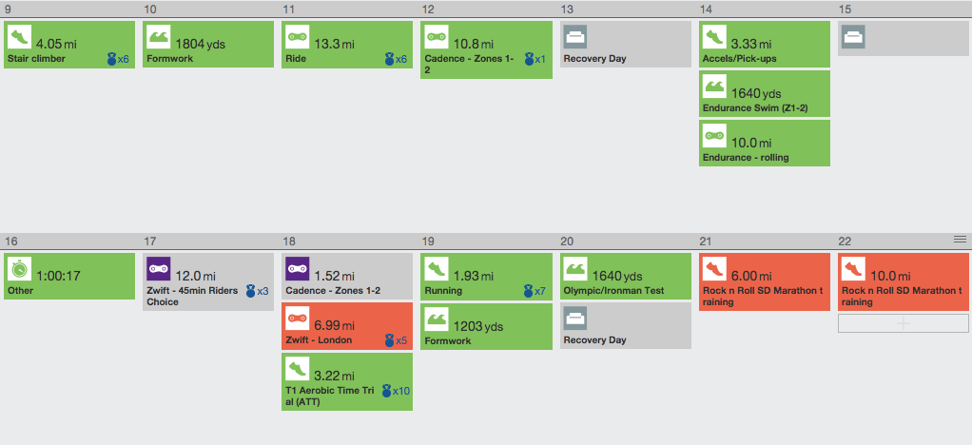Click the day 20 Recovery Day card

pyautogui.click(x=625, y=326)
